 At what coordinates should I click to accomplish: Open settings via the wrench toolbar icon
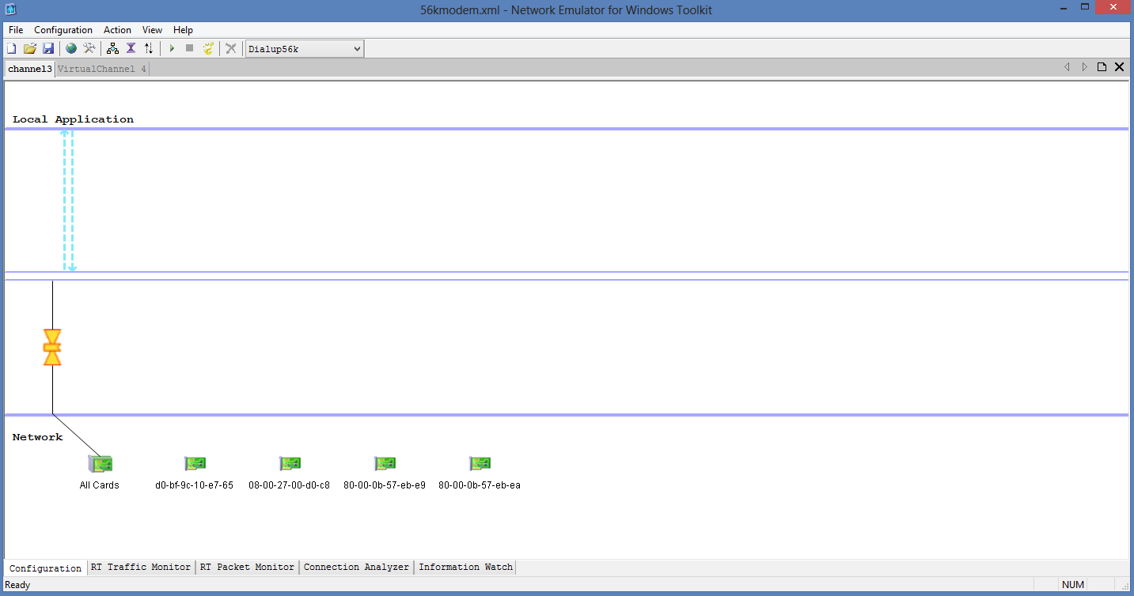click(x=89, y=47)
